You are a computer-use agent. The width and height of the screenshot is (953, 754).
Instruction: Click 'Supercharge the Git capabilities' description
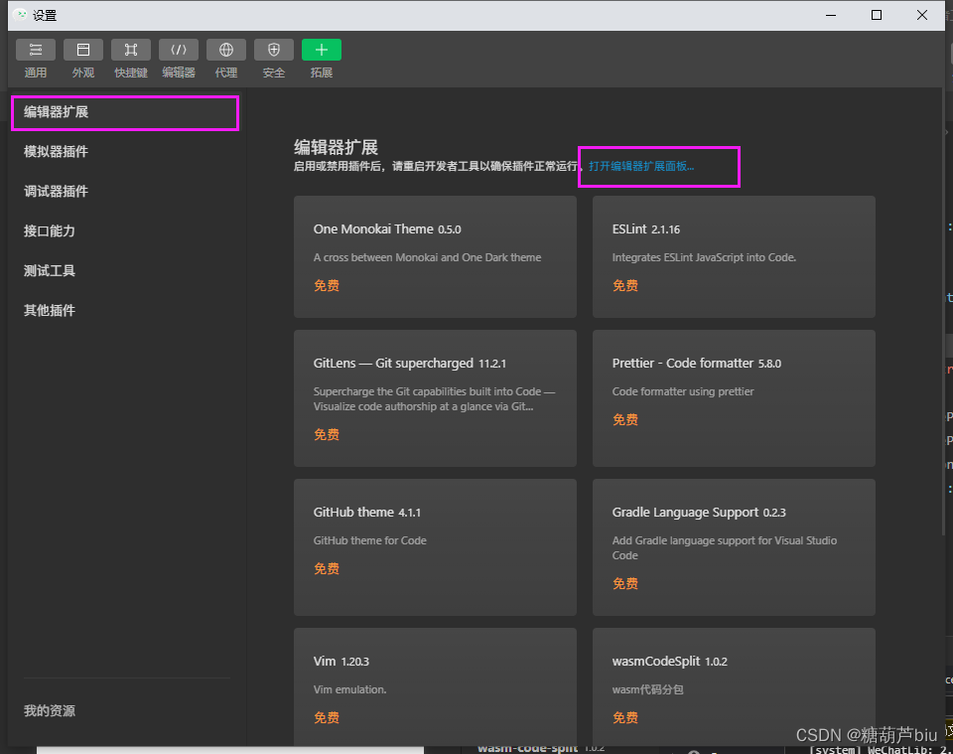coord(434,399)
